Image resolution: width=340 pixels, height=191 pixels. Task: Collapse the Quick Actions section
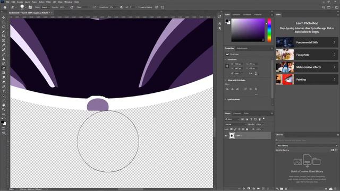[x=225, y=99]
